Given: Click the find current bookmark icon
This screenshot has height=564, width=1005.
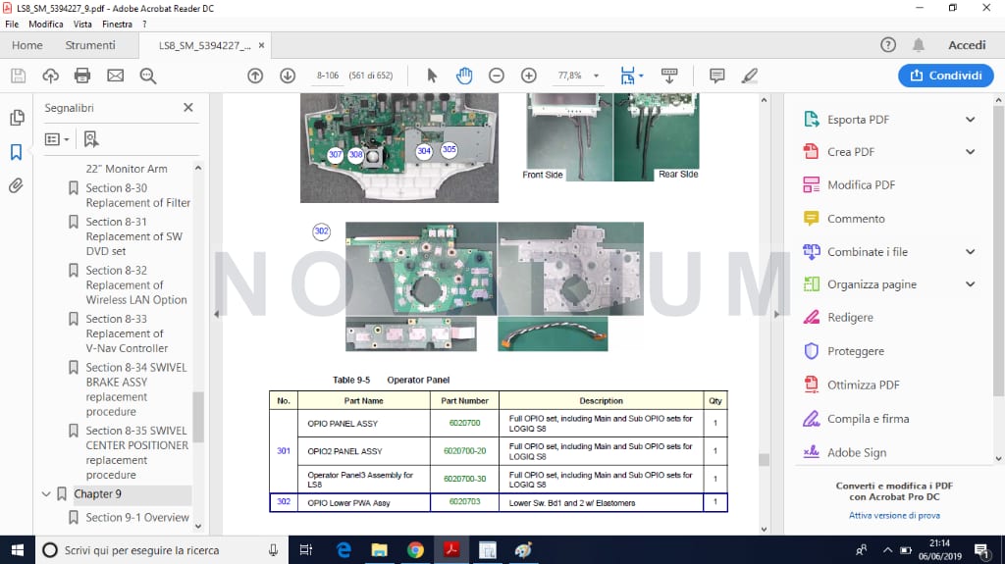Looking at the screenshot, I should (91, 139).
